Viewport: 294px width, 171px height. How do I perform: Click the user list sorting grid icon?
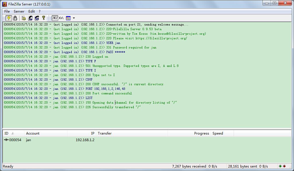point(68,18)
